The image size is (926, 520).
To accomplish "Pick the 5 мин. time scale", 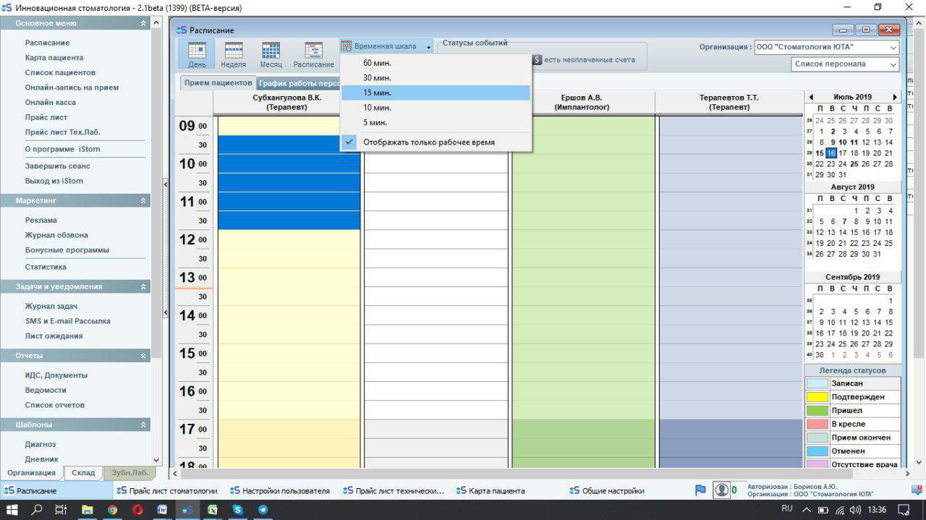I will pos(375,122).
